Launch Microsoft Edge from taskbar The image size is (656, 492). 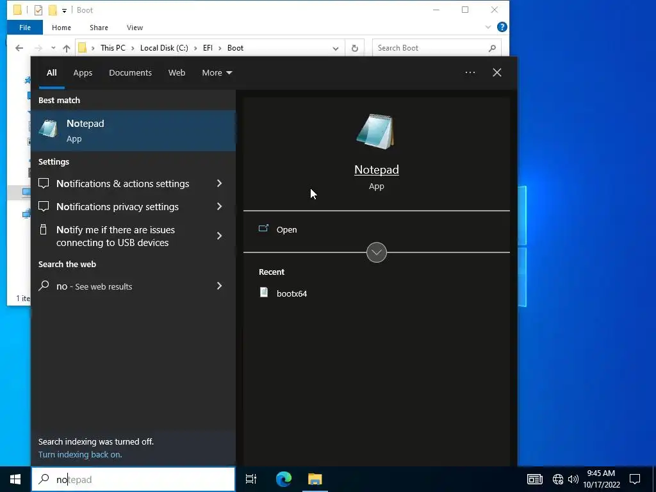[284, 479]
